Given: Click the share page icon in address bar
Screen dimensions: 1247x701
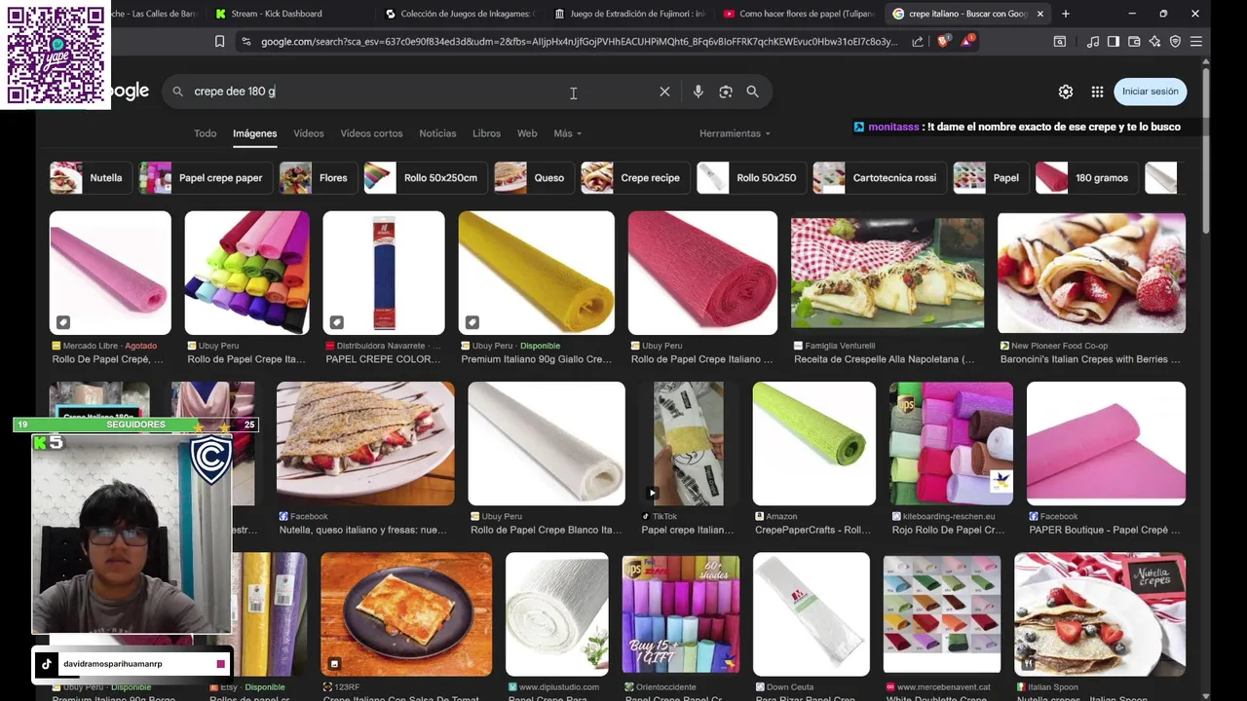Looking at the screenshot, I should 918,42.
